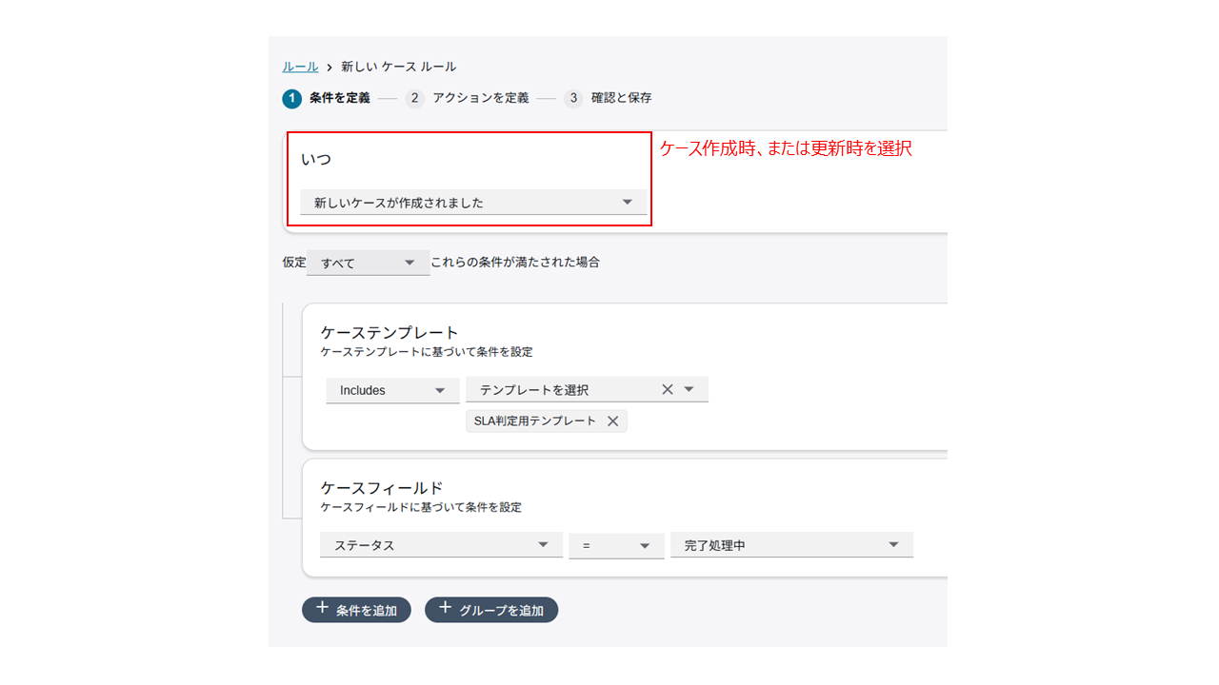This screenshot has height=685, width=1219.
Task: Click the ケーステンプレート condition card heading
Action: coord(390,332)
